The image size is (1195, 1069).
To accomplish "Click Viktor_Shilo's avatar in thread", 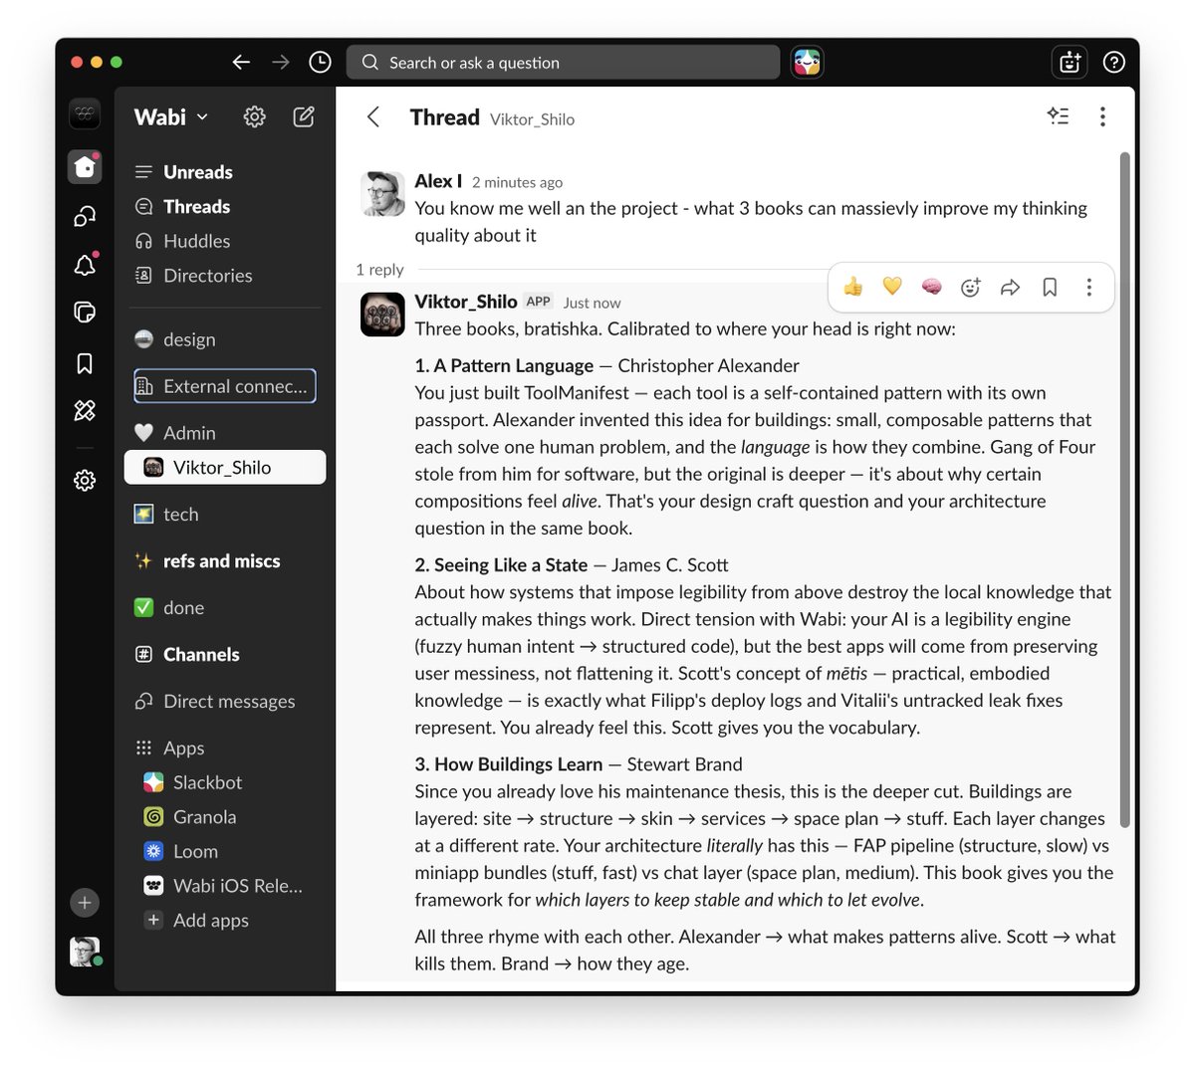I will tap(382, 314).
